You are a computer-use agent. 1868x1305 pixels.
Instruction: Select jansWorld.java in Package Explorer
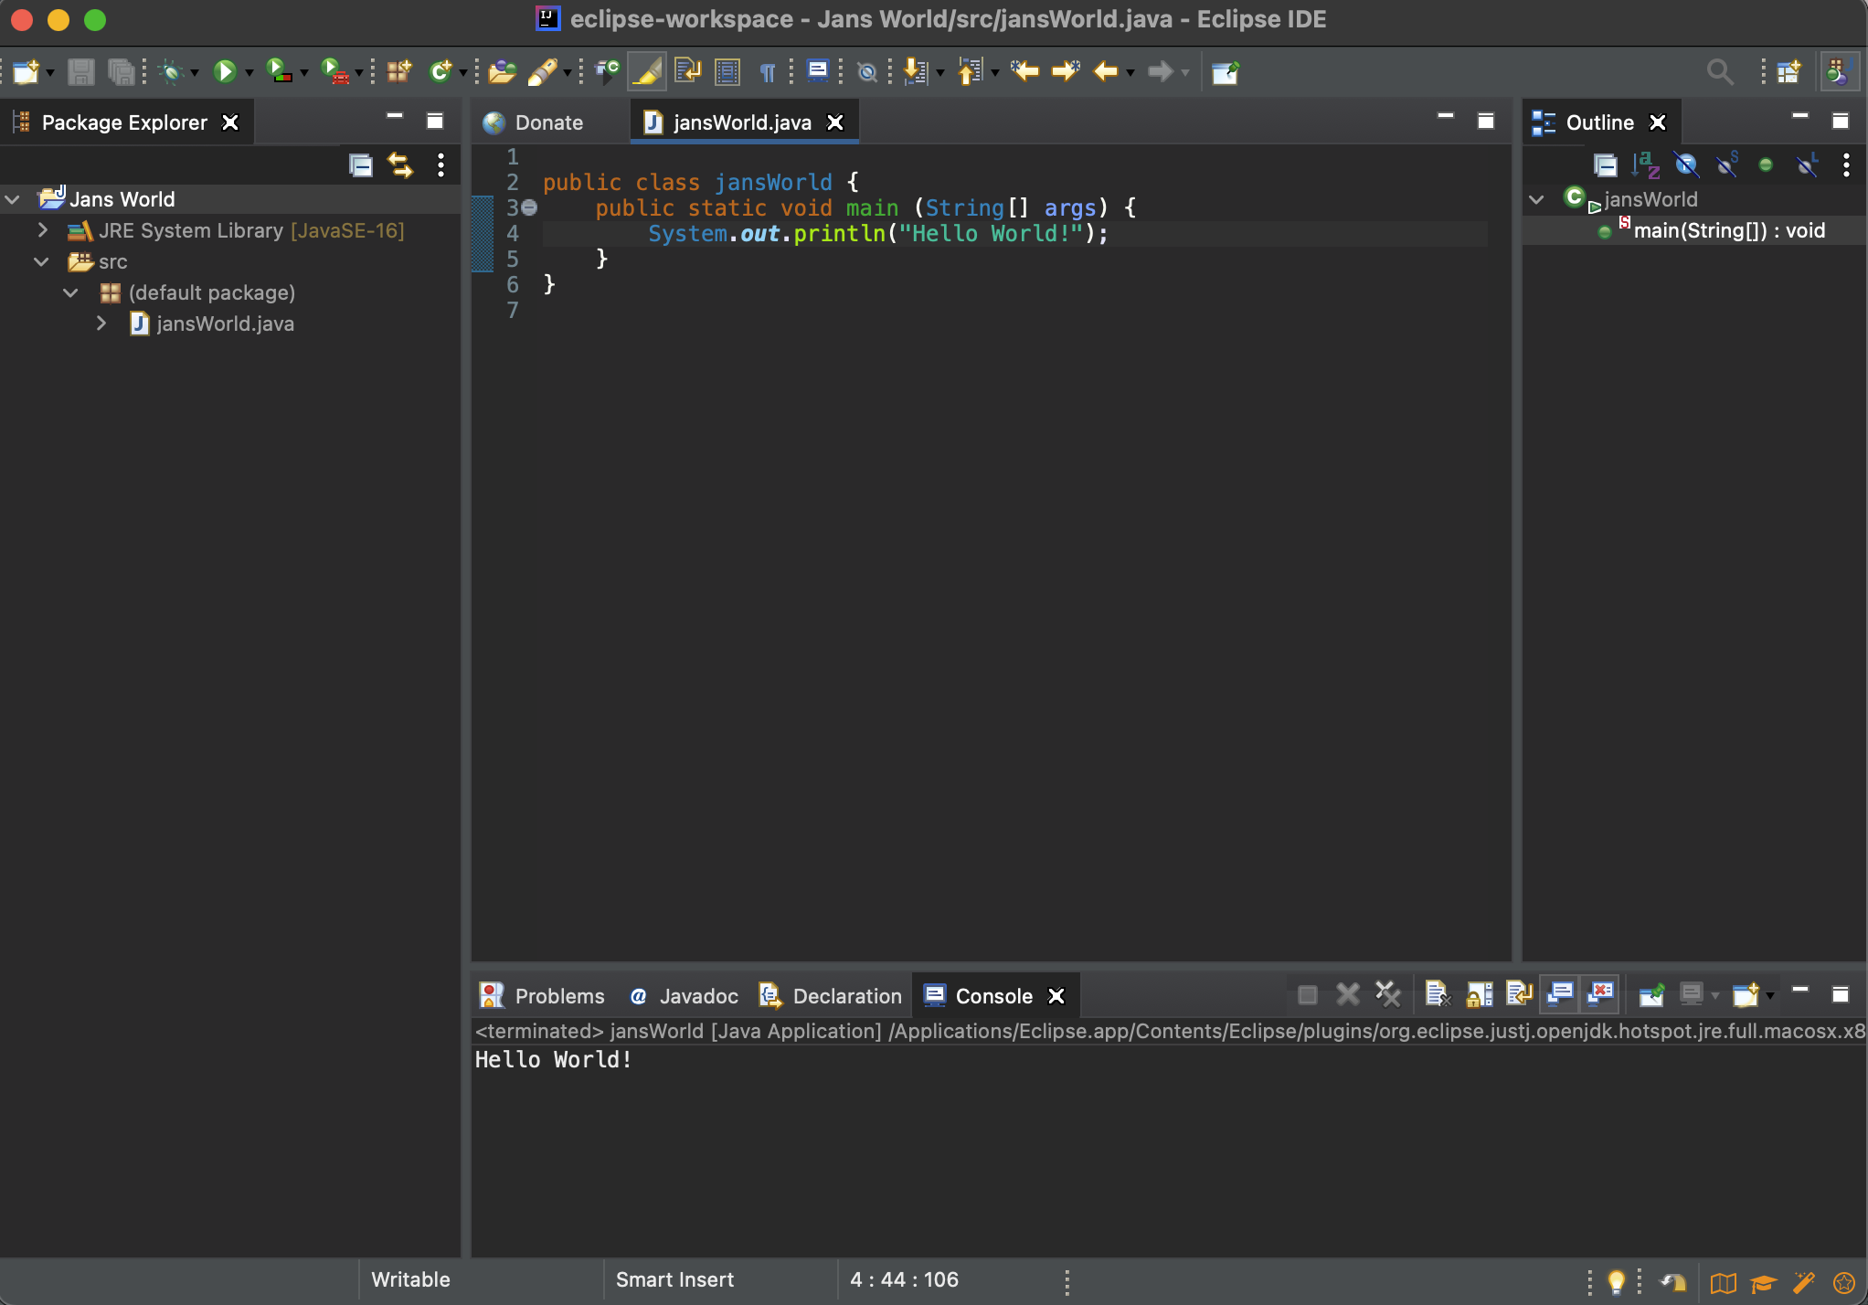click(225, 324)
